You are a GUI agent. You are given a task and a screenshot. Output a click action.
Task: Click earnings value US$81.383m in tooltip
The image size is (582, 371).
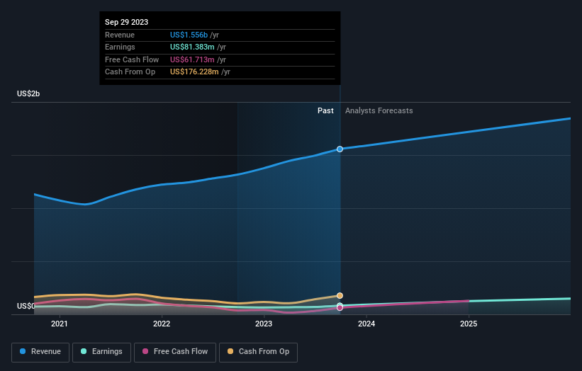[x=192, y=47]
